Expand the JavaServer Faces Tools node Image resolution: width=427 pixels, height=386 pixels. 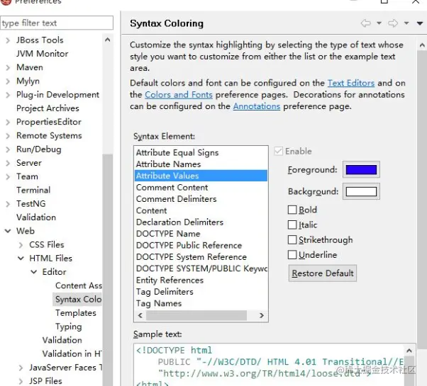coord(21,368)
